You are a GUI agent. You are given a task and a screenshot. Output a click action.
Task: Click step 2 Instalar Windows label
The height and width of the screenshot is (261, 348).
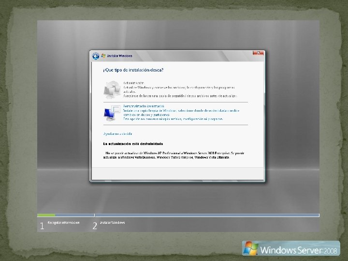[x=112, y=223]
